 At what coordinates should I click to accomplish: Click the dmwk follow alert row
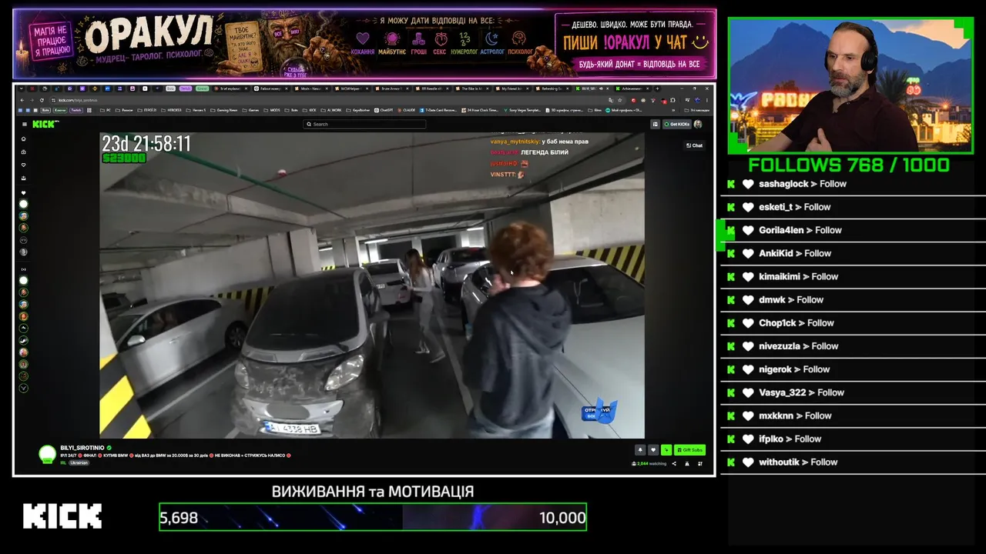pyautogui.click(x=853, y=300)
